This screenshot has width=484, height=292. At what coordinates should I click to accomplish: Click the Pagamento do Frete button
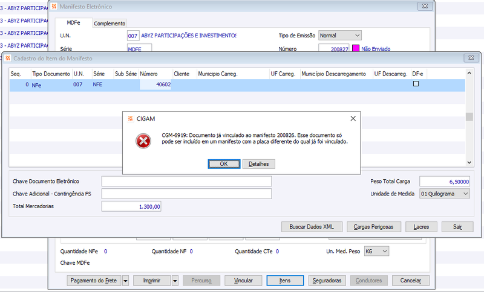point(94,281)
